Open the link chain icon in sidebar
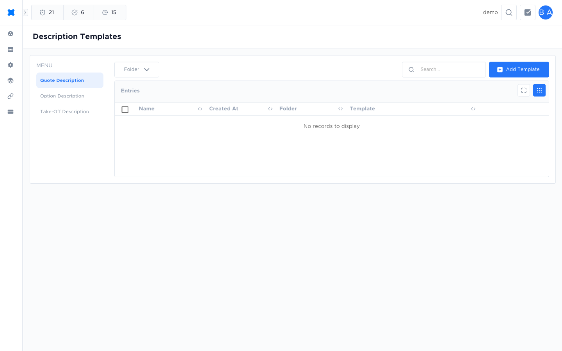Screen dimensions: 562x351 [11, 96]
